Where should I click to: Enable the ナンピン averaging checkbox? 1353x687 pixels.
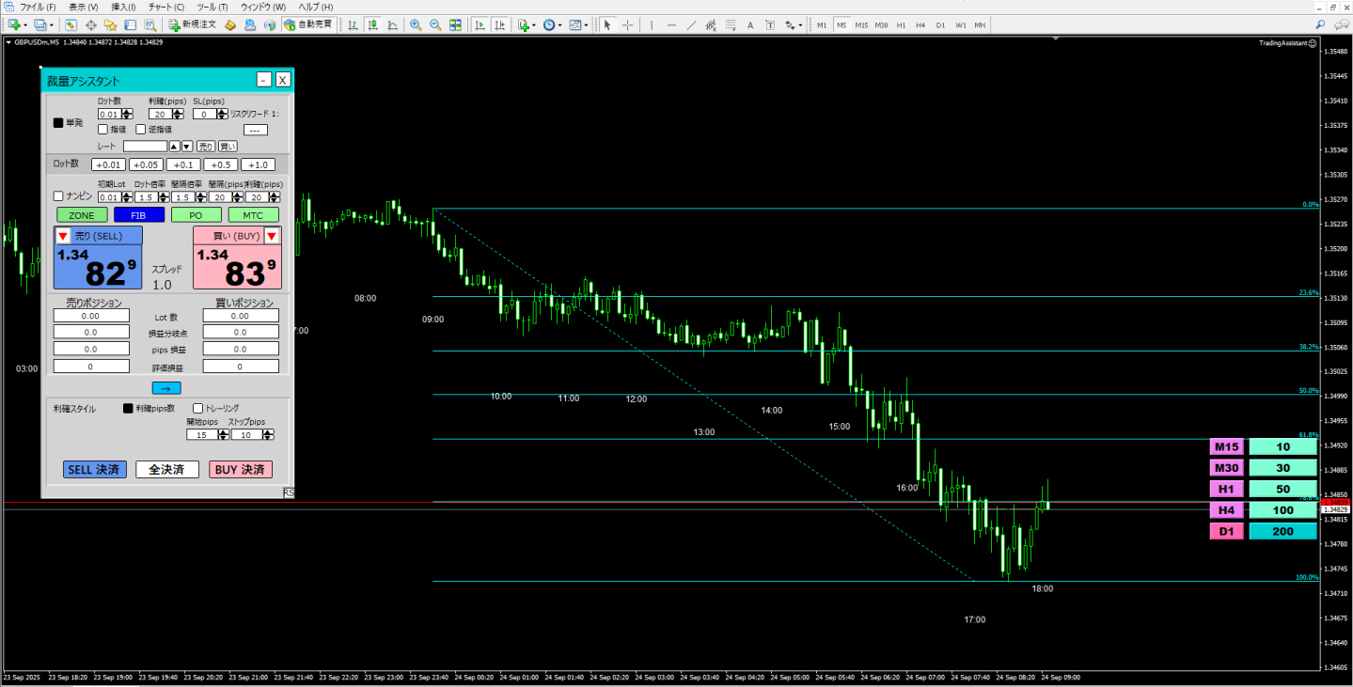[58, 195]
